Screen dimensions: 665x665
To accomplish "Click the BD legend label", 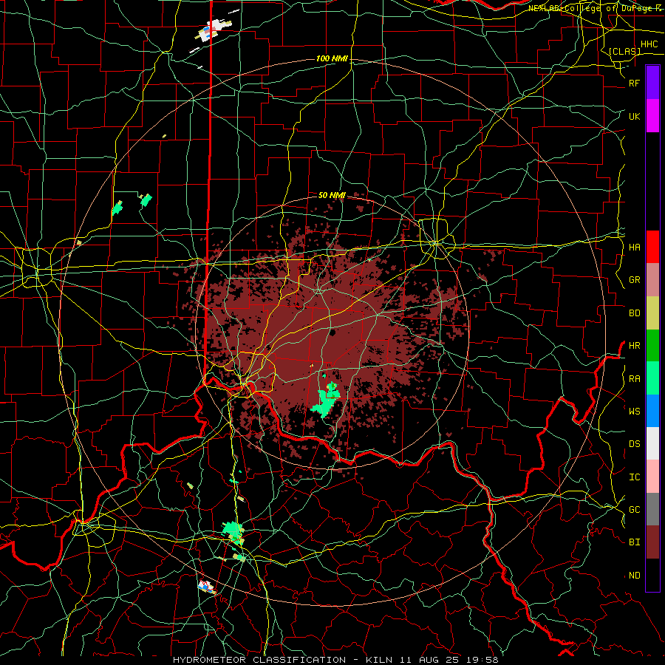I will click(x=635, y=313).
